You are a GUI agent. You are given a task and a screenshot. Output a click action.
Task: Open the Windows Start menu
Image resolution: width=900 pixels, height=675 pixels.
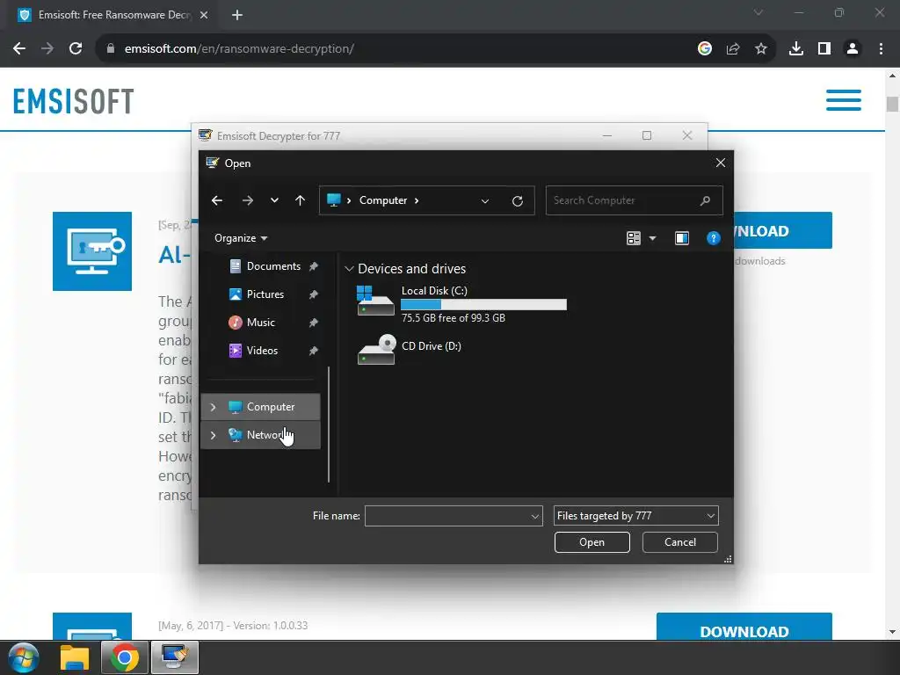click(24, 657)
